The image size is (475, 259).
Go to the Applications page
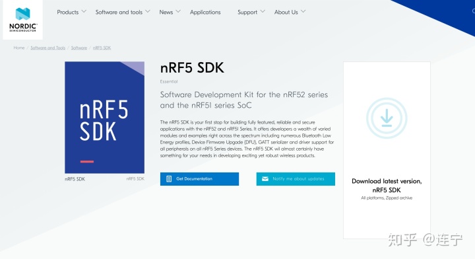(205, 12)
